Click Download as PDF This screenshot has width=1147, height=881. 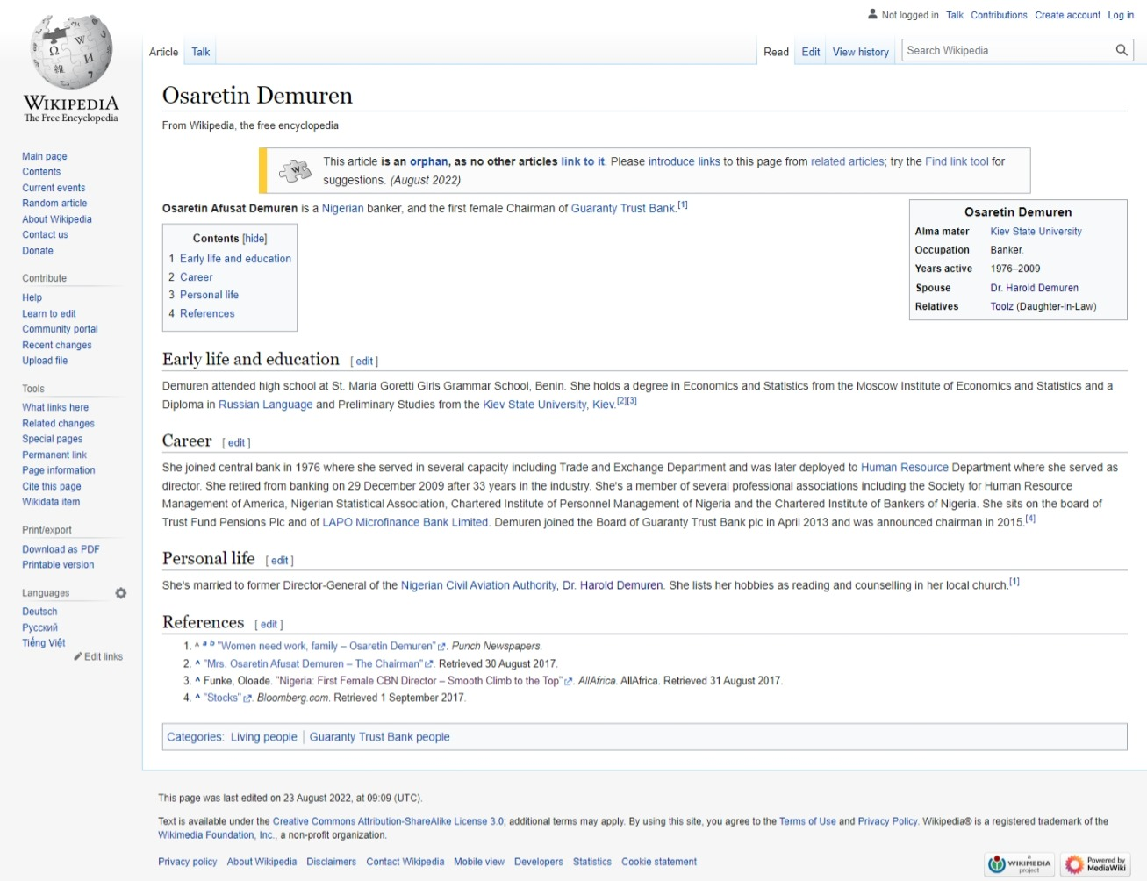click(61, 549)
